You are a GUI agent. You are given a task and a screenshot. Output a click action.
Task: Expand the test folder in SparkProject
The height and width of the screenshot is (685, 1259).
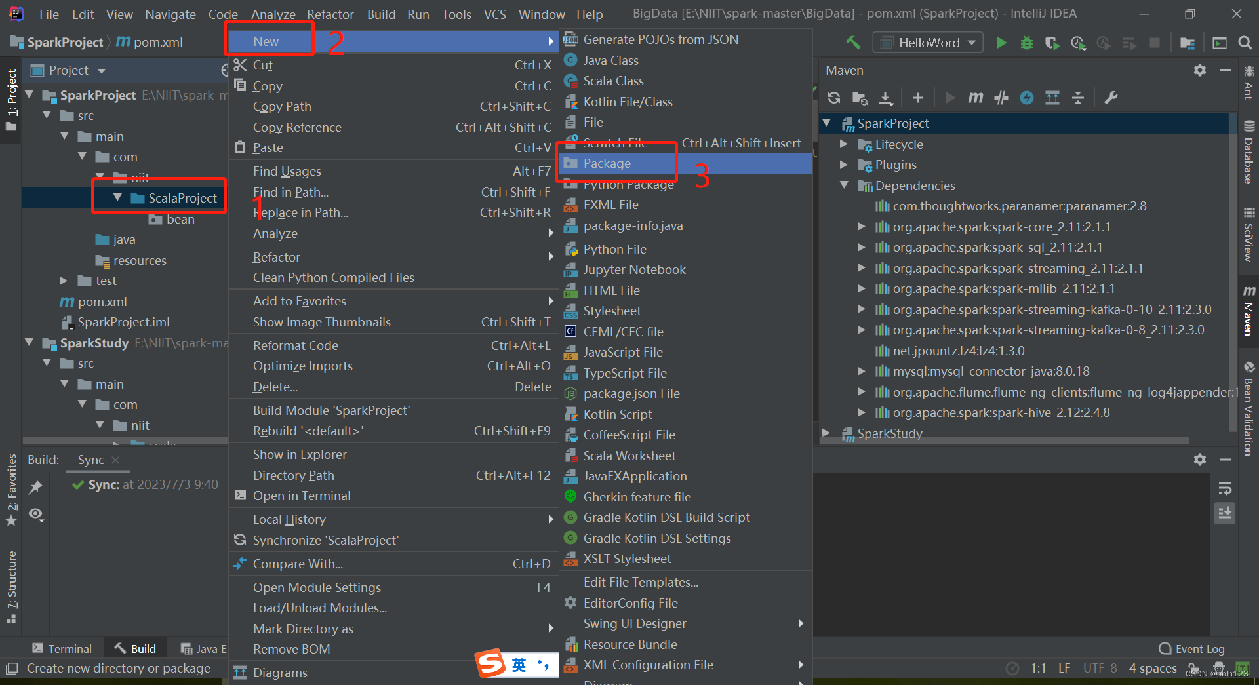pos(64,281)
